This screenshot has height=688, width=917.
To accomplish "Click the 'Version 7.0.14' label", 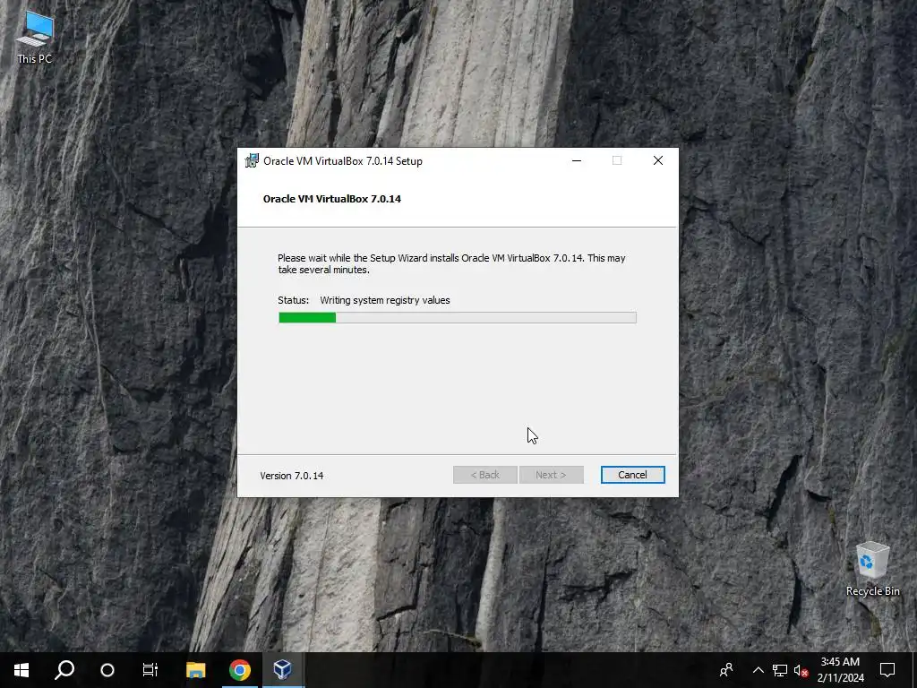I will (x=292, y=476).
